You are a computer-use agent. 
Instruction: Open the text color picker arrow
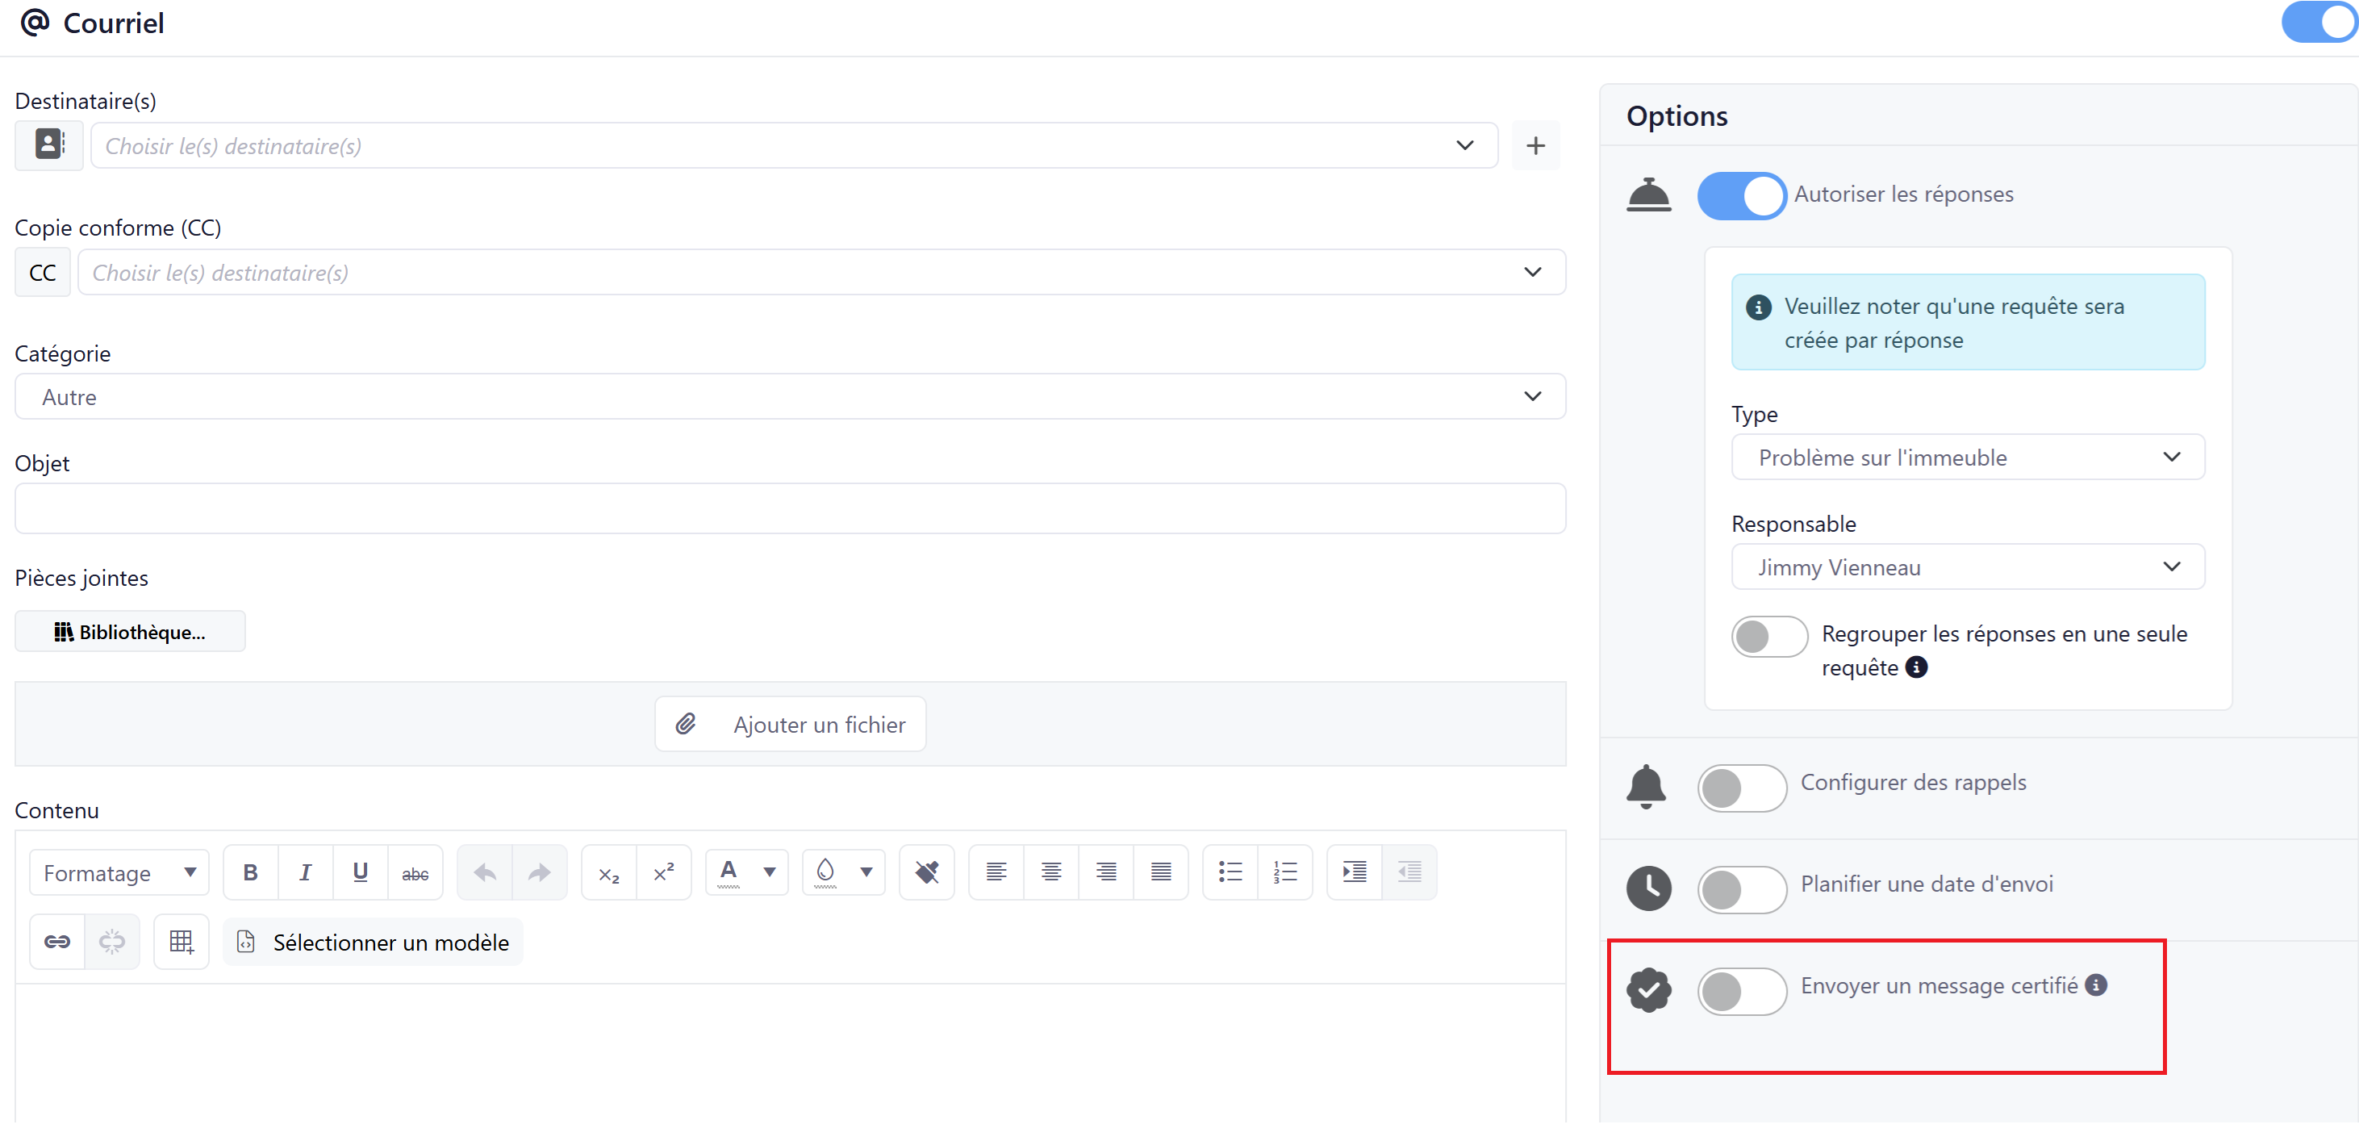[x=770, y=872]
